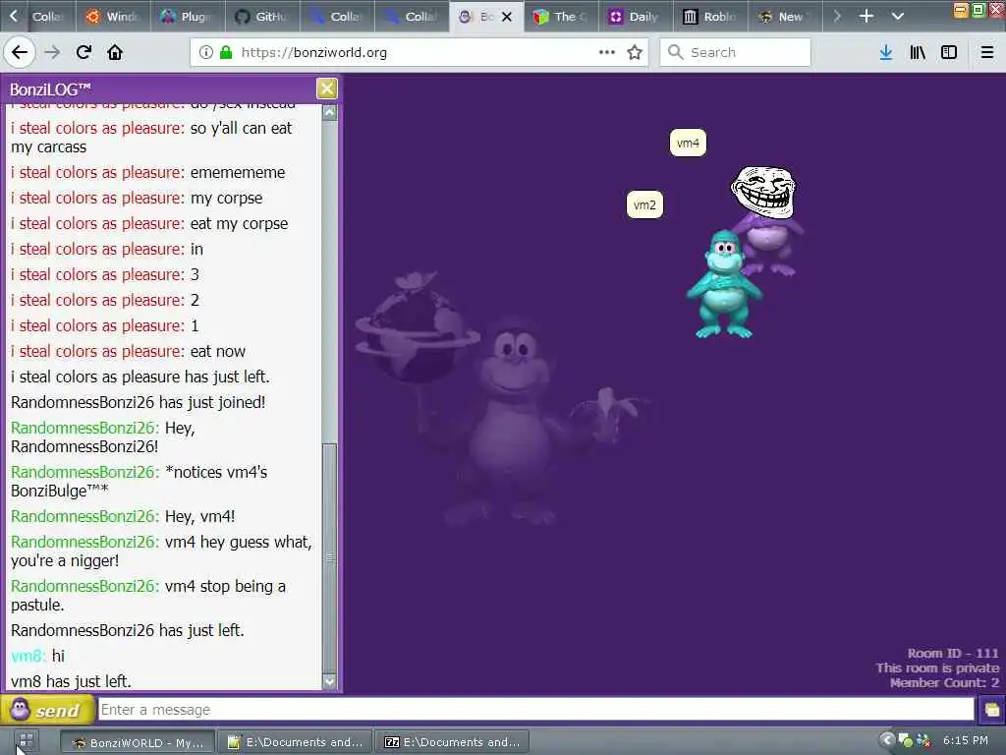Show site information for bonziworld.org
The width and height of the screenshot is (1006, 755).
click(206, 53)
